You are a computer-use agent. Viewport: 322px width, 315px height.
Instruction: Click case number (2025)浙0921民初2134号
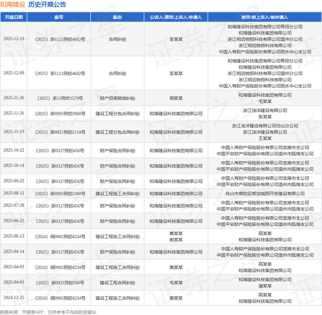[60, 132]
